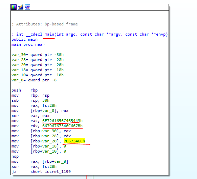Select the 'Attributes: bp-based frame' comment
The height and width of the screenshot is (179, 197).
[45, 24]
